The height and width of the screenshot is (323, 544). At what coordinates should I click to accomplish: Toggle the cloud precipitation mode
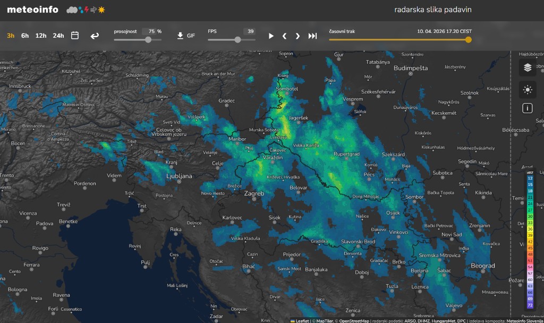coord(72,10)
